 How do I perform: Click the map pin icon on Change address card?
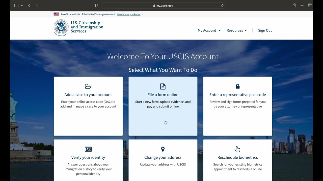tap(163, 149)
